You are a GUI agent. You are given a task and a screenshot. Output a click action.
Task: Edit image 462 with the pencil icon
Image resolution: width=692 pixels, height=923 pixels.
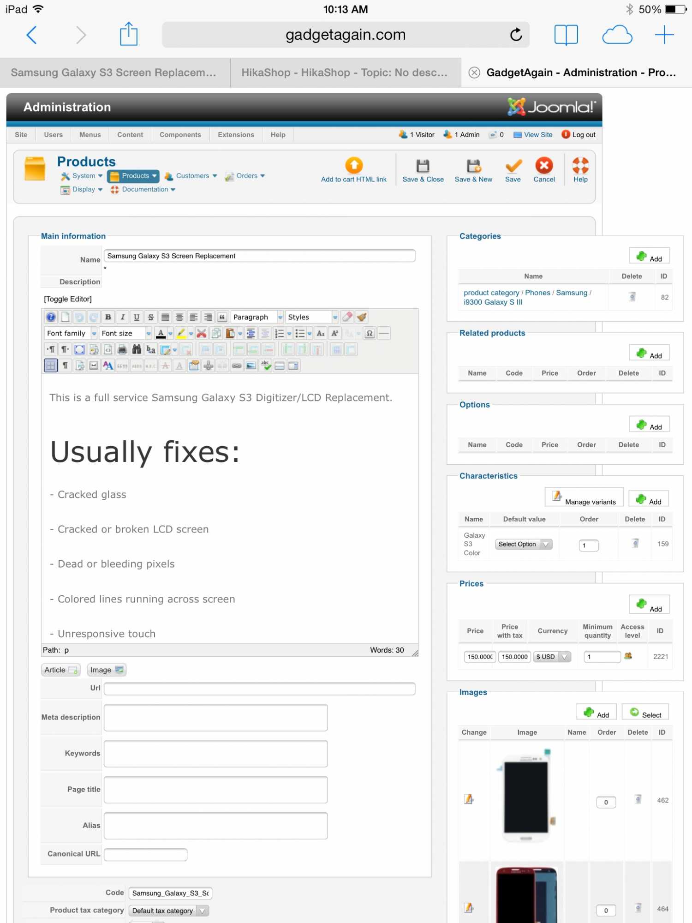pyautogui.click(x=469, y=799)
